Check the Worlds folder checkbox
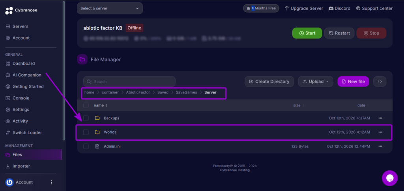 click(86, 132)
